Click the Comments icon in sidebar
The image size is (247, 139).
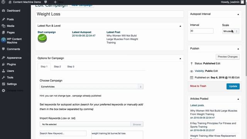point(3,49)
